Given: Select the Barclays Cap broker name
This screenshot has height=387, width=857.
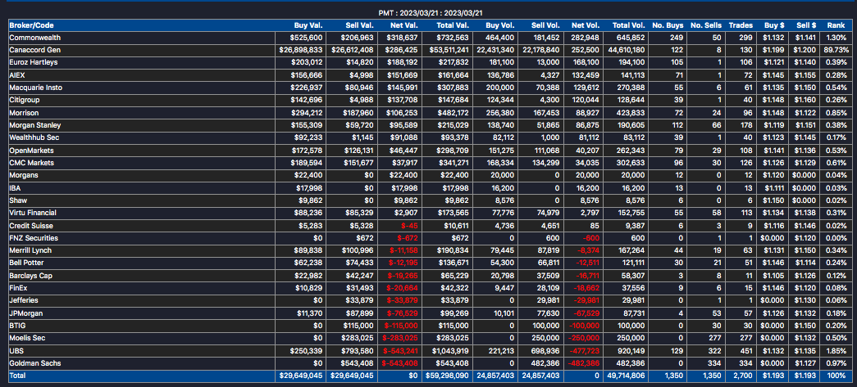Looking at the screenshot, I should point(30,276).
